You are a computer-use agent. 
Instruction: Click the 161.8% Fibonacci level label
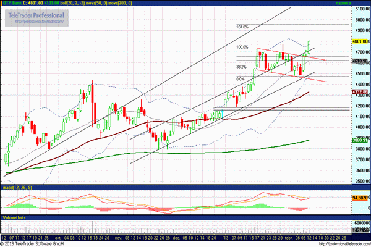(x=242, y=27)
